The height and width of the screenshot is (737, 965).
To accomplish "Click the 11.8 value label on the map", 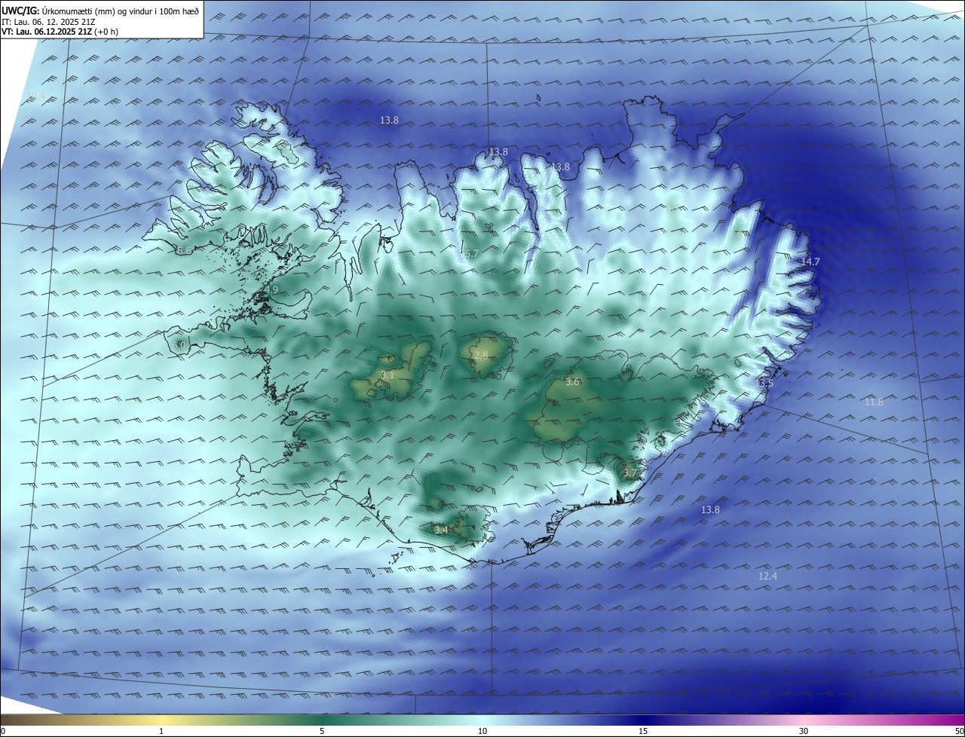I will (x=874, y=402).
